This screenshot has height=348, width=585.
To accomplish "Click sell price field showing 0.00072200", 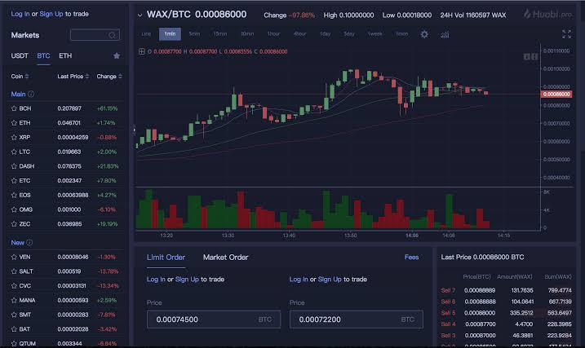I will (x=357, y=319).
